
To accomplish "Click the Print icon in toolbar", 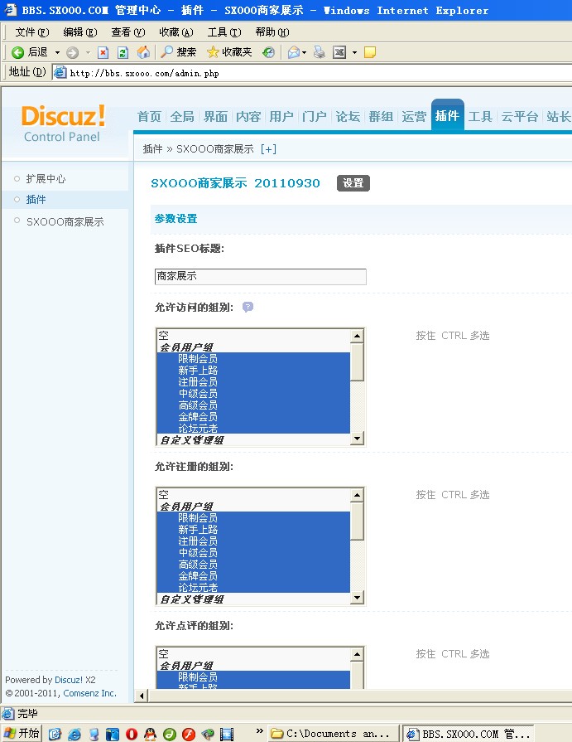I will click(320, 52).
